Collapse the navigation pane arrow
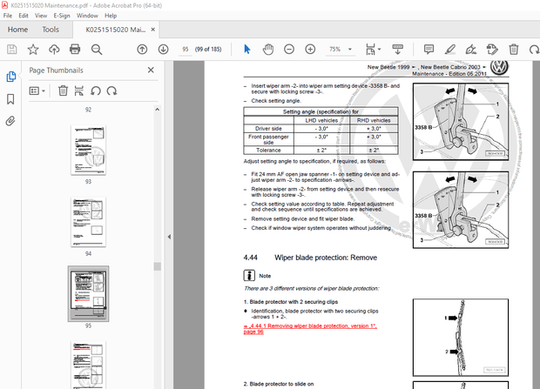This screenshot has width=540, height=389. [x=169, y=237]
